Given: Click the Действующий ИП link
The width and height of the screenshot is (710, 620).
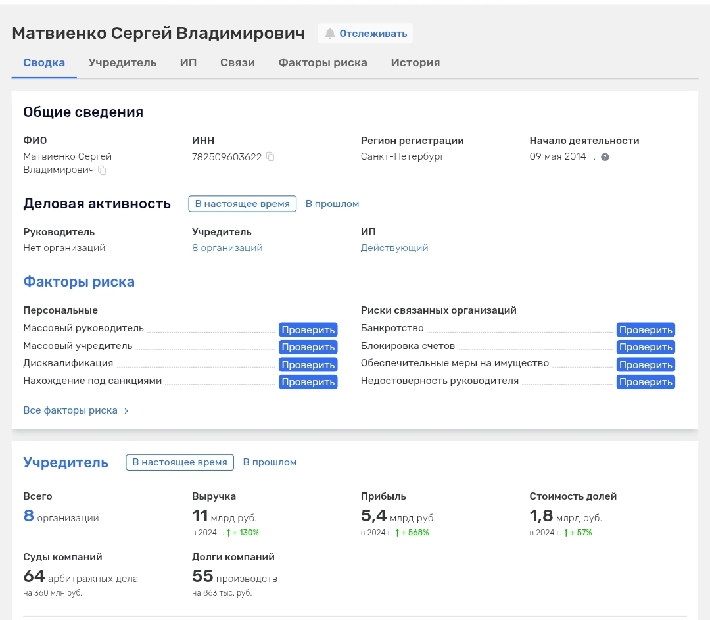Looking at the screenshot, I should pos(394,248).
